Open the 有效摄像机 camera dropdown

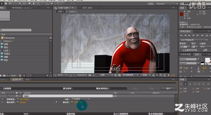pyautogui.click(x=130, y=75)
